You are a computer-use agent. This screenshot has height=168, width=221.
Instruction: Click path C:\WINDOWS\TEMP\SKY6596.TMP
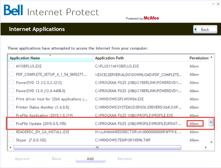[123, 140]
